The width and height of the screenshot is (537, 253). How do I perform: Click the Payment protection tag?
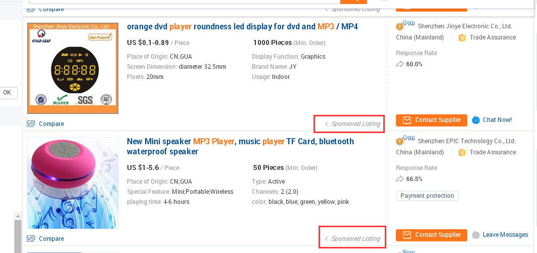coord(427,196)
